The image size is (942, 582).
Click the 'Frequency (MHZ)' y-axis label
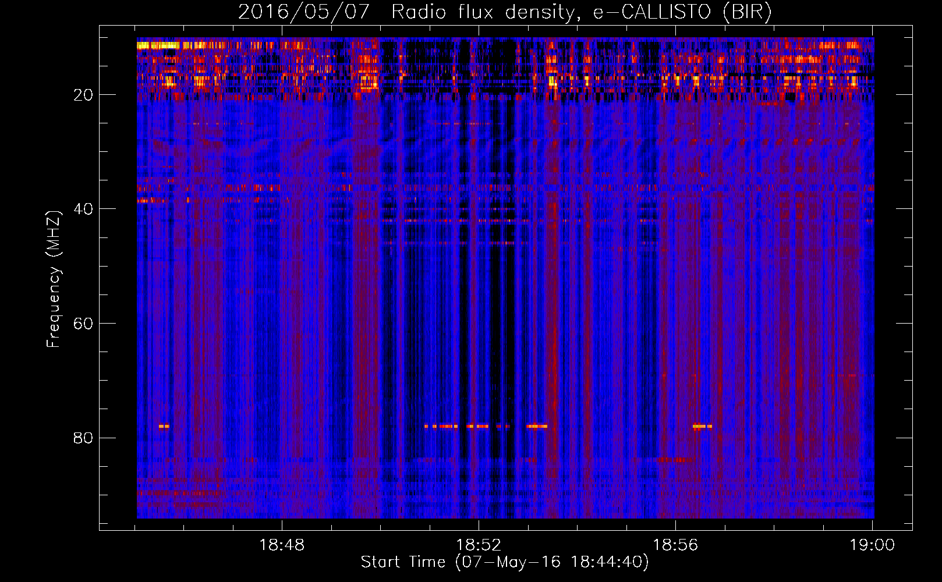pyautogui.click(x=54, y=279)
